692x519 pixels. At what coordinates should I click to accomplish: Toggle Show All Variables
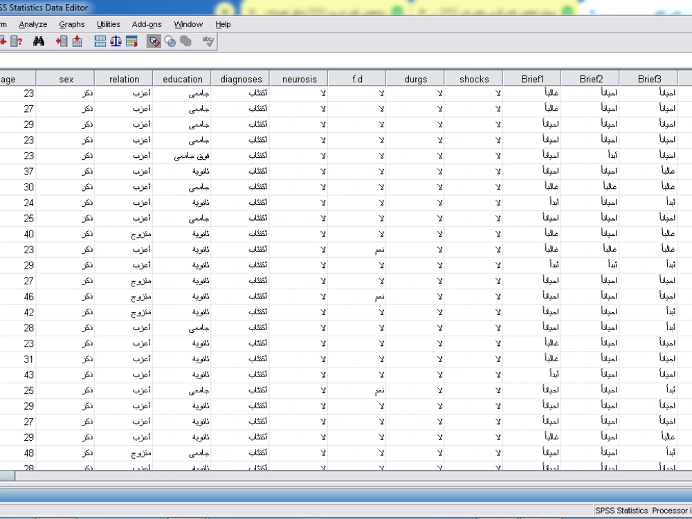point(185,41)
